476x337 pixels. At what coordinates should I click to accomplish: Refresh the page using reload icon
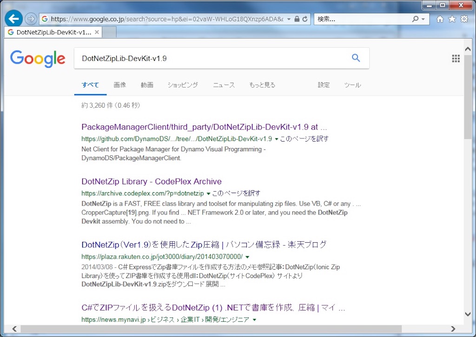pos(305,19)
